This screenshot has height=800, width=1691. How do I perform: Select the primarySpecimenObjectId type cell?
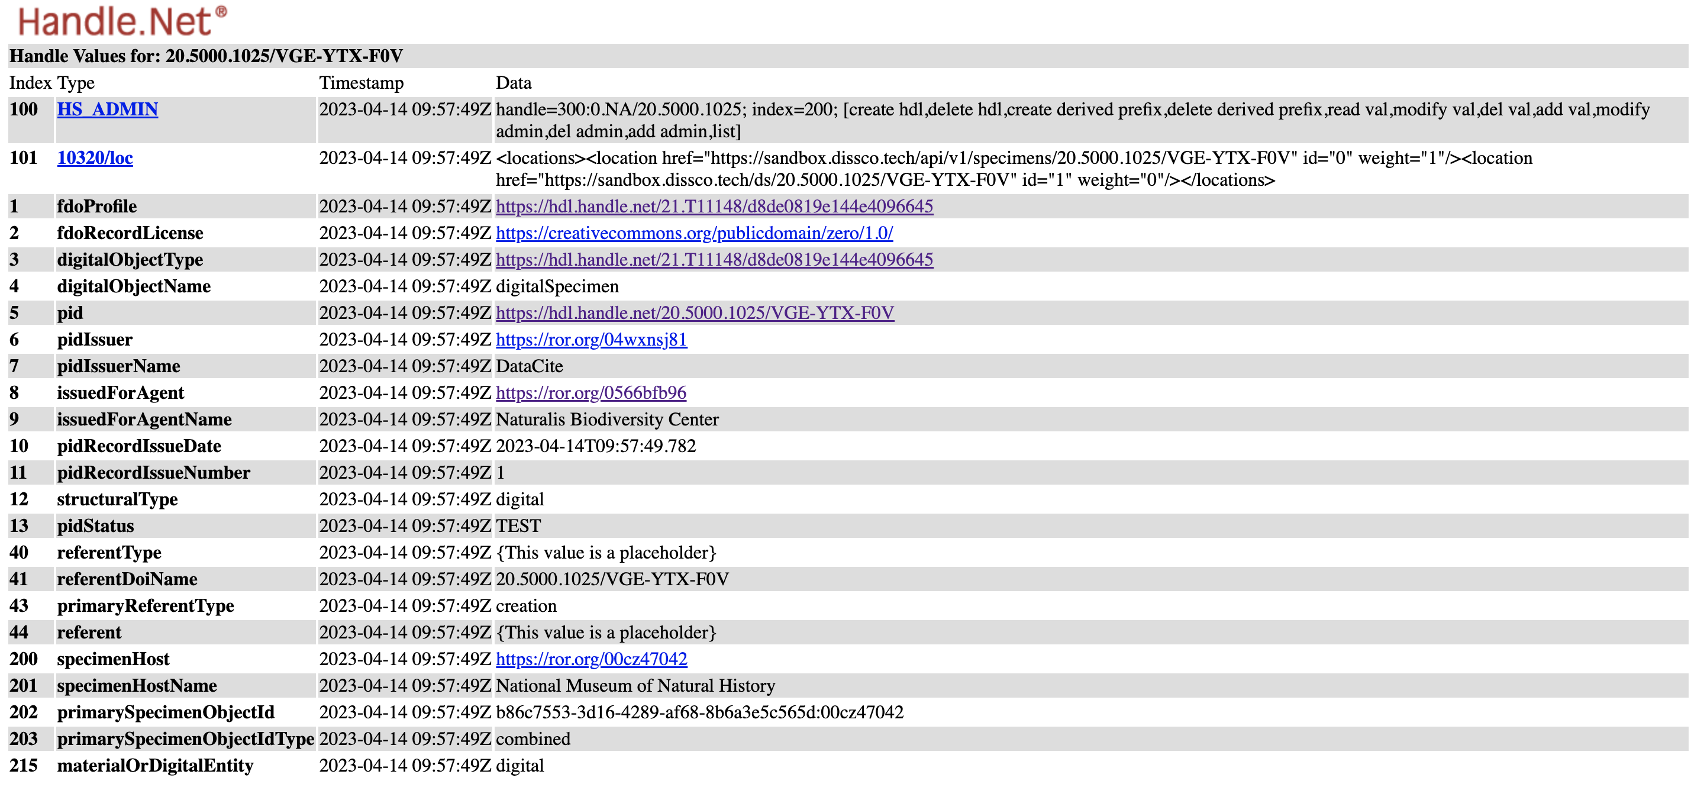pos(186,712)
